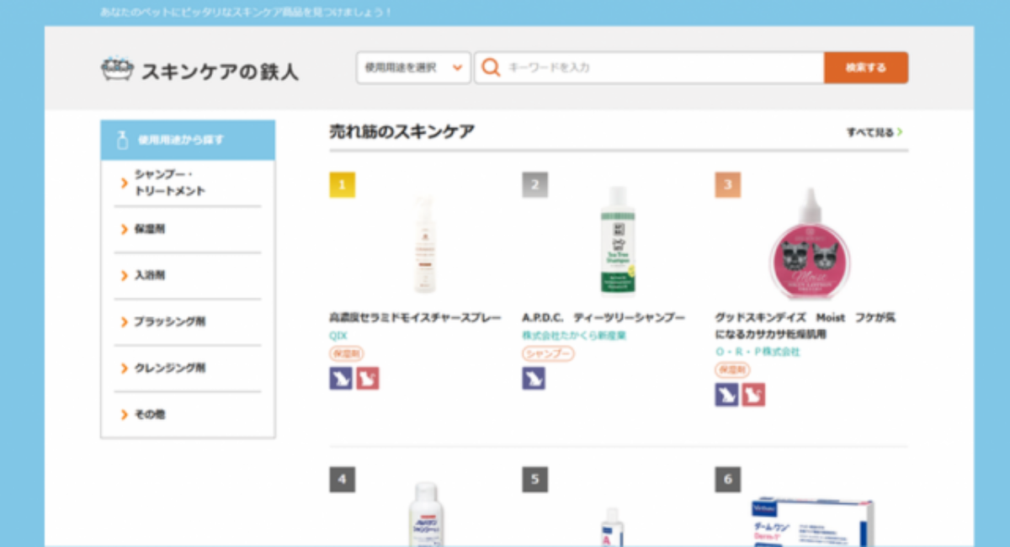The width and height of the screenshot is (1010, 547).
Task: Click the yellow rank 1 badge
Action: [x=342, y=185]
